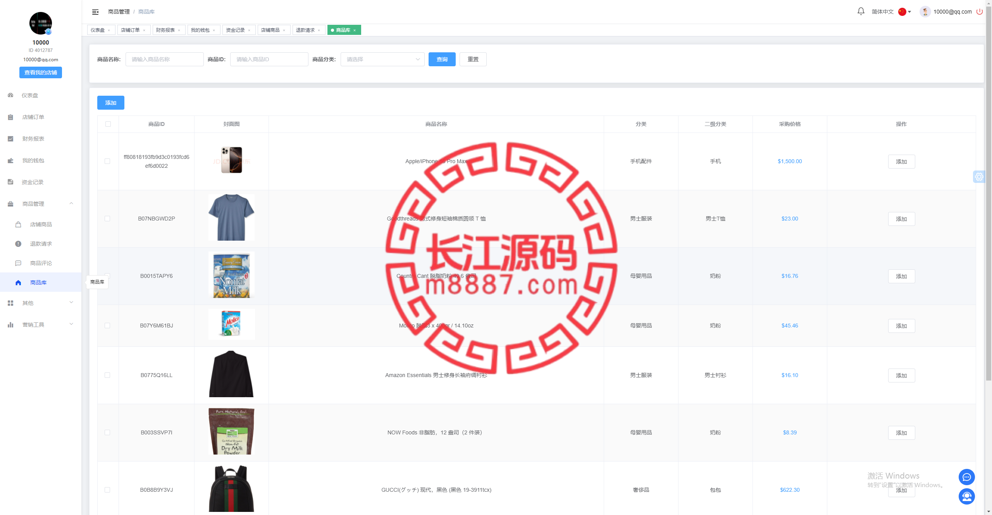Image resolution: width=992 pixels, height=515 pixels.
Task: Click the 资金记录 document sidebar icon
Action: (10, 182)
